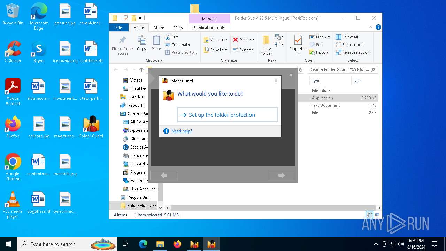Image resolution: width=446 pixels, height=251 pixels.
Task: Click the Properties checkmark icon
Action: [x=298, y=40]
